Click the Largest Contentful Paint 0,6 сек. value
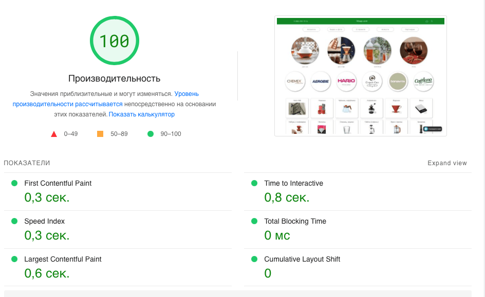Viewport: 485px width, 297px height. [x=47, y=273]
